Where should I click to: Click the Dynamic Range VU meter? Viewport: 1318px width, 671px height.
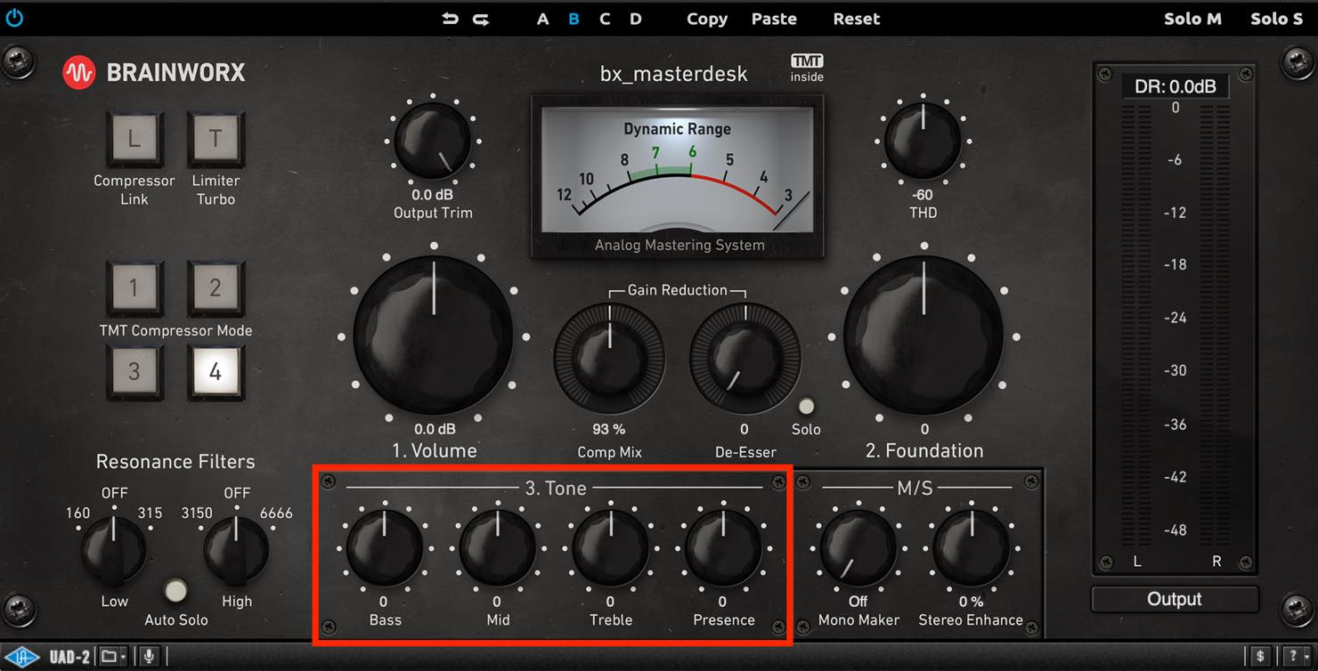click(678, 176)
